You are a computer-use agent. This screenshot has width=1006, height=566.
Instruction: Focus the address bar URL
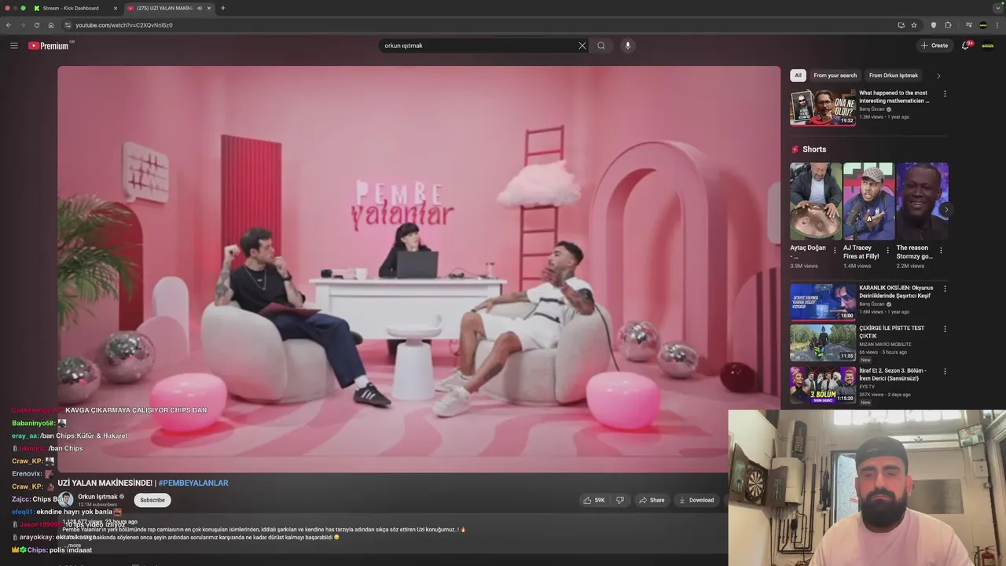point(124,25)
